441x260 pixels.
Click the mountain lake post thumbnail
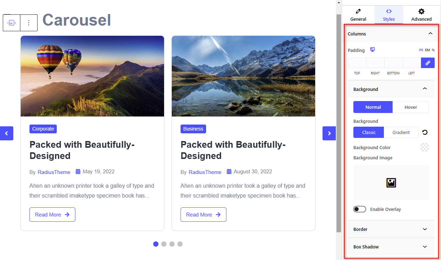coord(243,76)
